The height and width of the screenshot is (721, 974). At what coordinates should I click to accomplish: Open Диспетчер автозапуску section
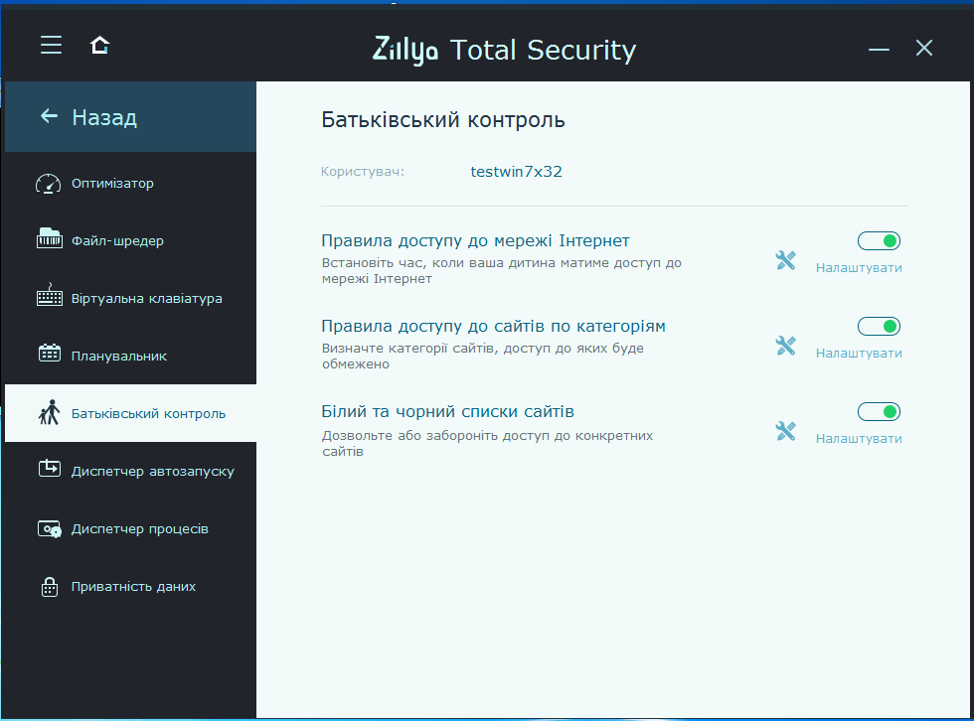click(x=130, y=471)
